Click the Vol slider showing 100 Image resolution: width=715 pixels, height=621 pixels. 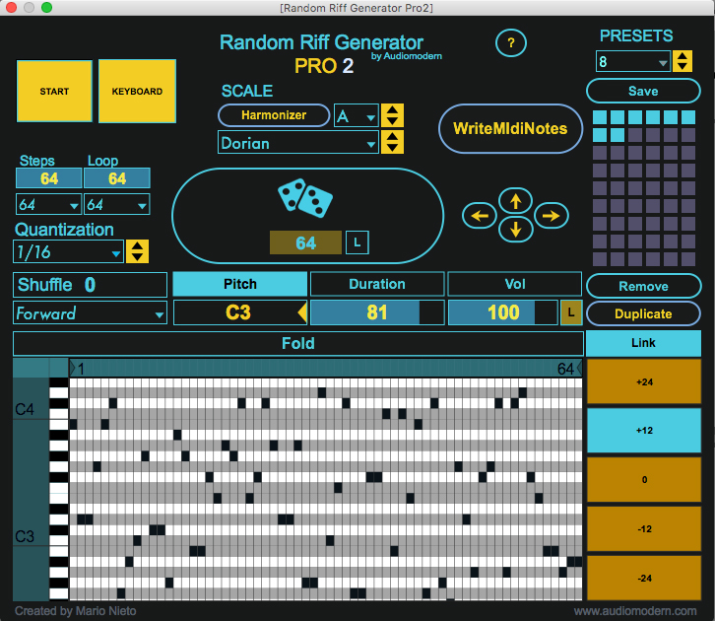(x=503, y=312)
